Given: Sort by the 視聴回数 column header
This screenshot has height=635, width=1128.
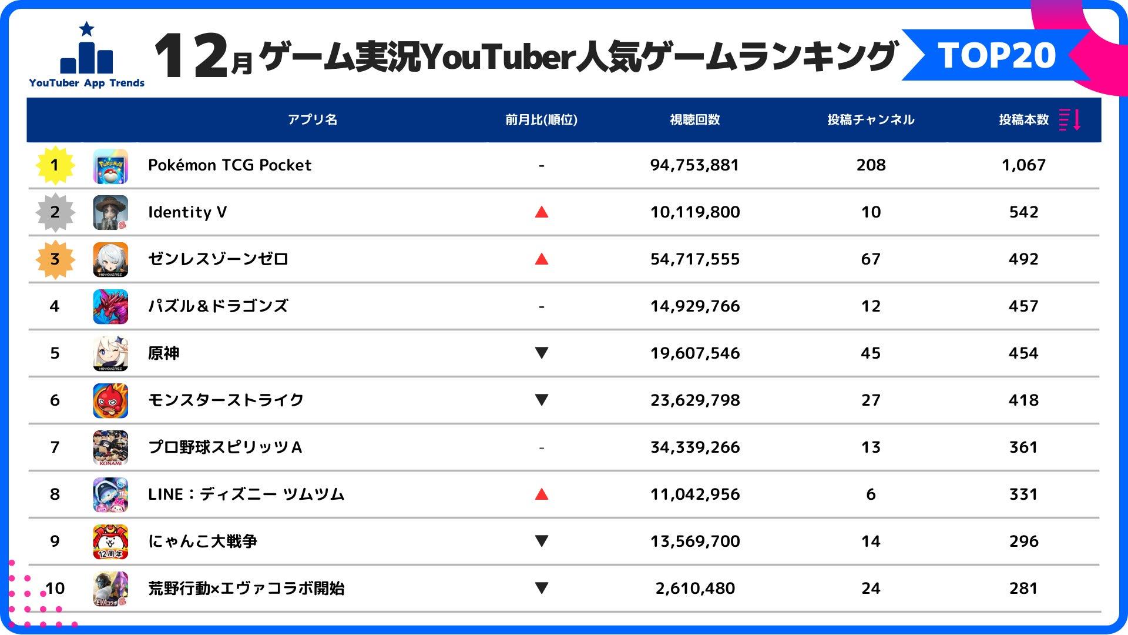Looking at the screenshot, I should tap(695, 120).
